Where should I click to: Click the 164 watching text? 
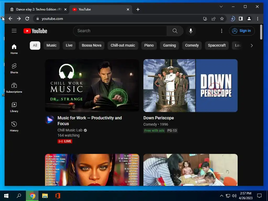click(69, 135)
